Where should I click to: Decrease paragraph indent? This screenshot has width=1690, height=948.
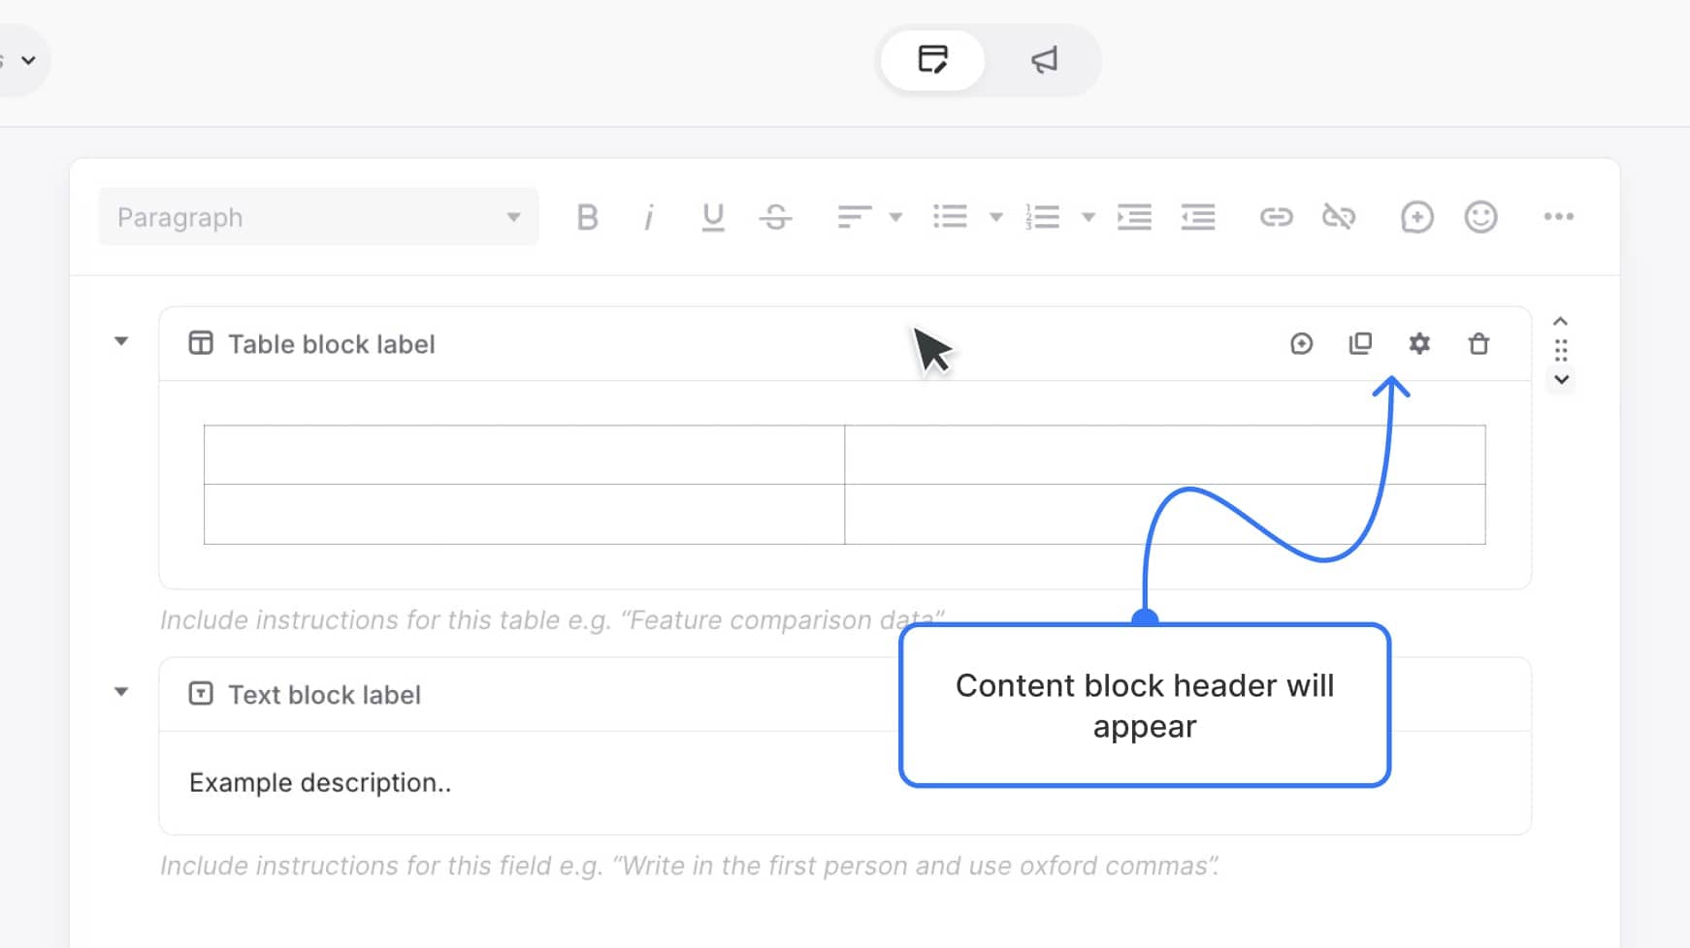coord(1198,217)
